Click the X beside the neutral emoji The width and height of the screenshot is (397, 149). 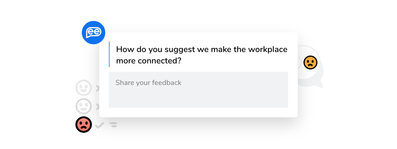click(97, 106)
